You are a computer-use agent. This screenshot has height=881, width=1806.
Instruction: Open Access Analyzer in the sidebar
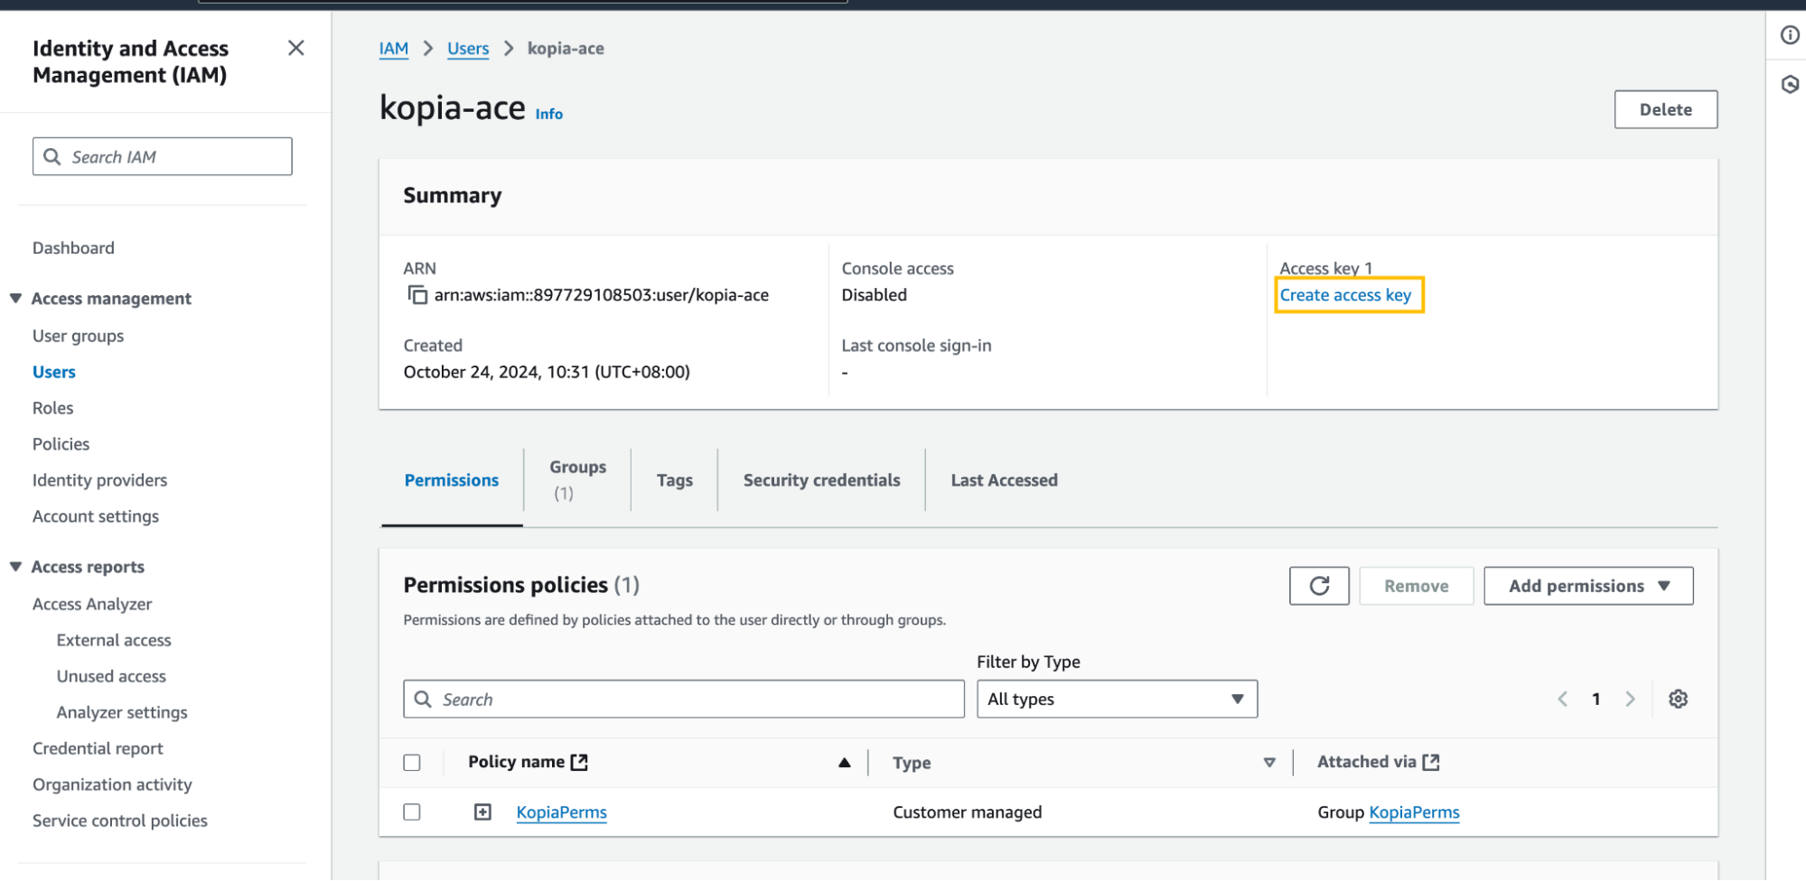click(x=92, y=604)
